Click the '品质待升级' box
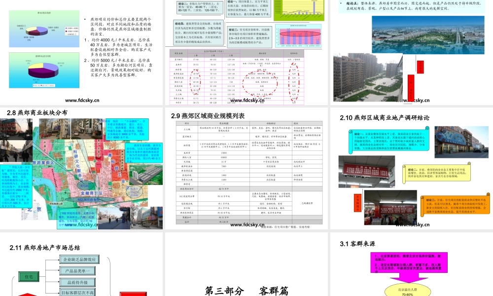Screen dimensions: 493x296 [x=77, y=282]
